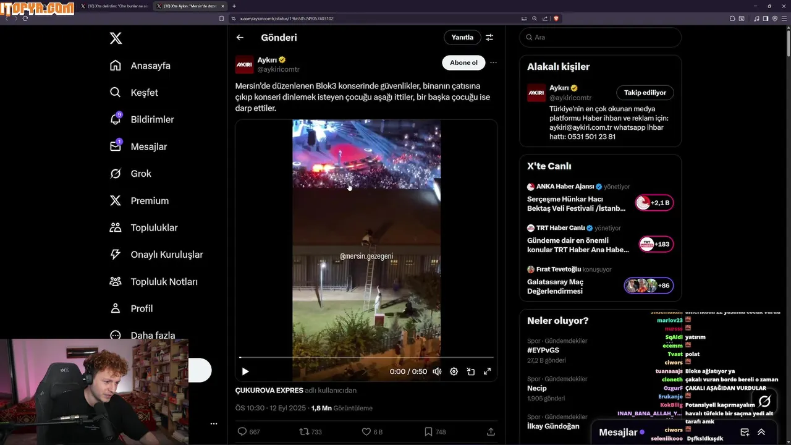Click the Topluluklar people icon

click(116, 227)
